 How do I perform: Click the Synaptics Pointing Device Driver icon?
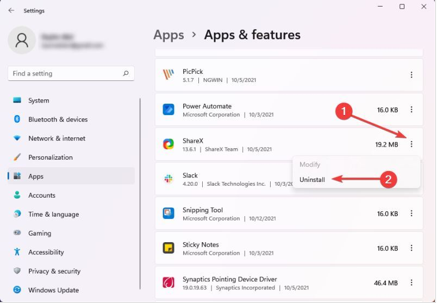click(168, 283)
